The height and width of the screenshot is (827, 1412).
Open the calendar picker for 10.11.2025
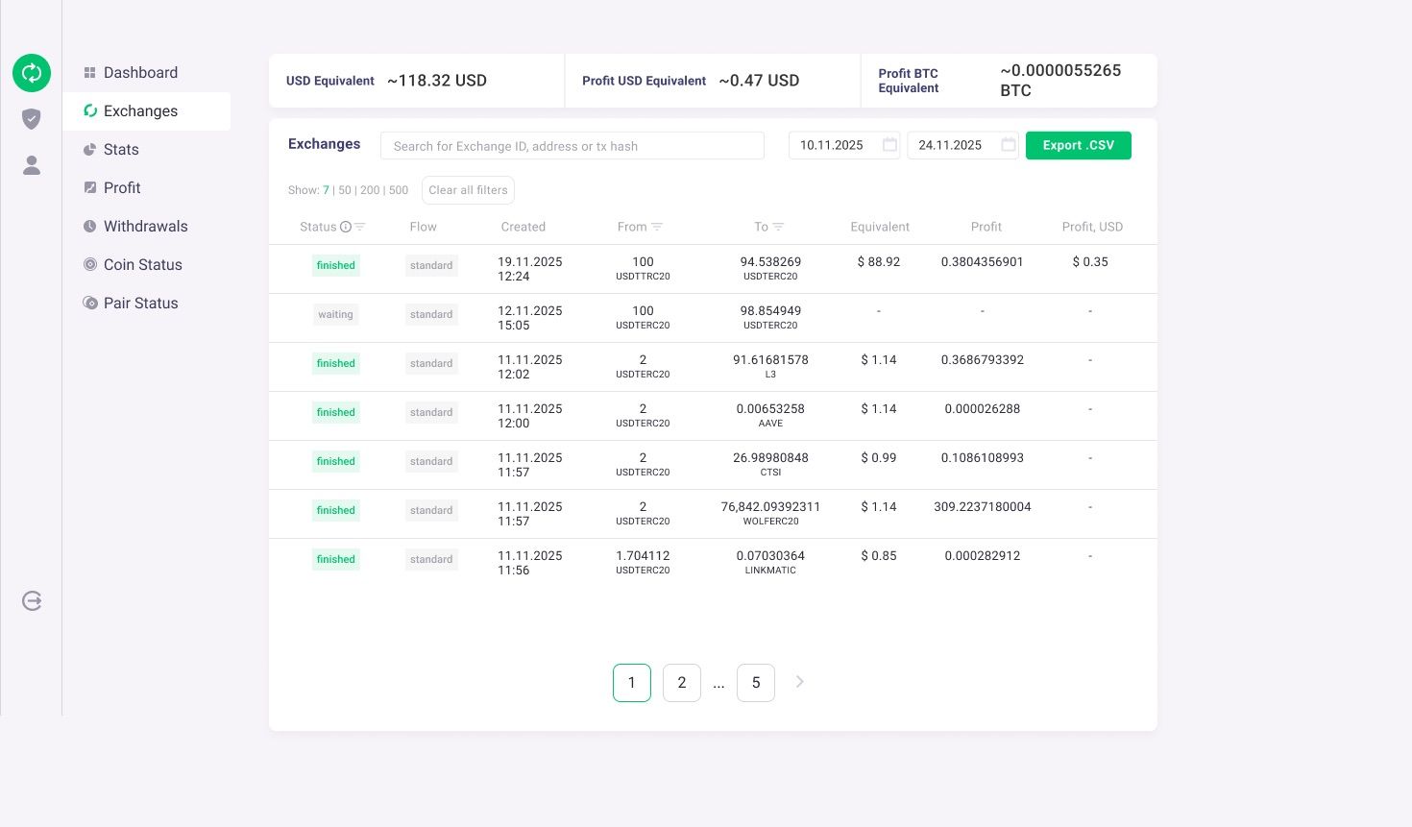889,145
